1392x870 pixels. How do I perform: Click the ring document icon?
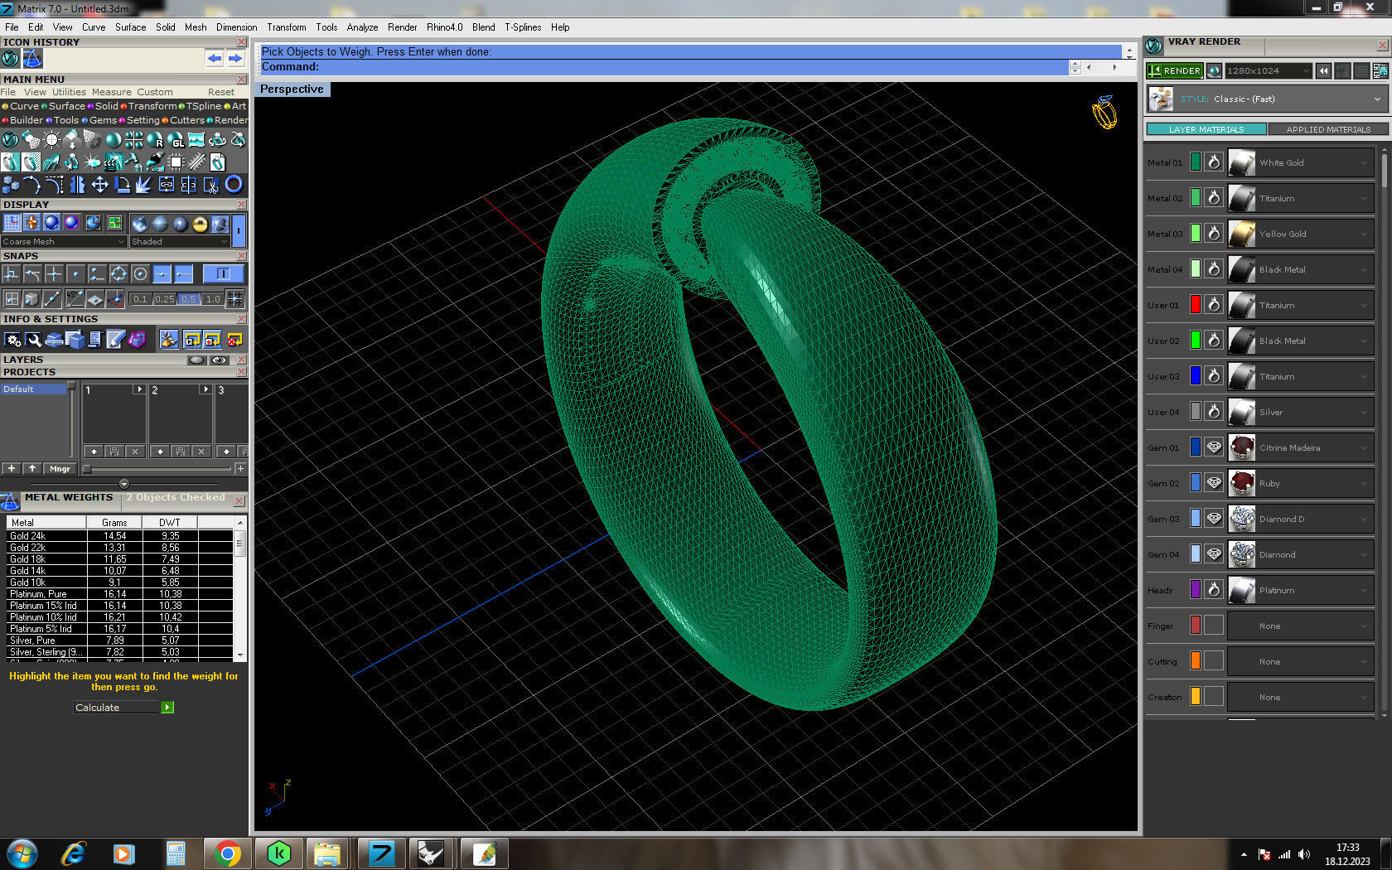pos(217,162)
